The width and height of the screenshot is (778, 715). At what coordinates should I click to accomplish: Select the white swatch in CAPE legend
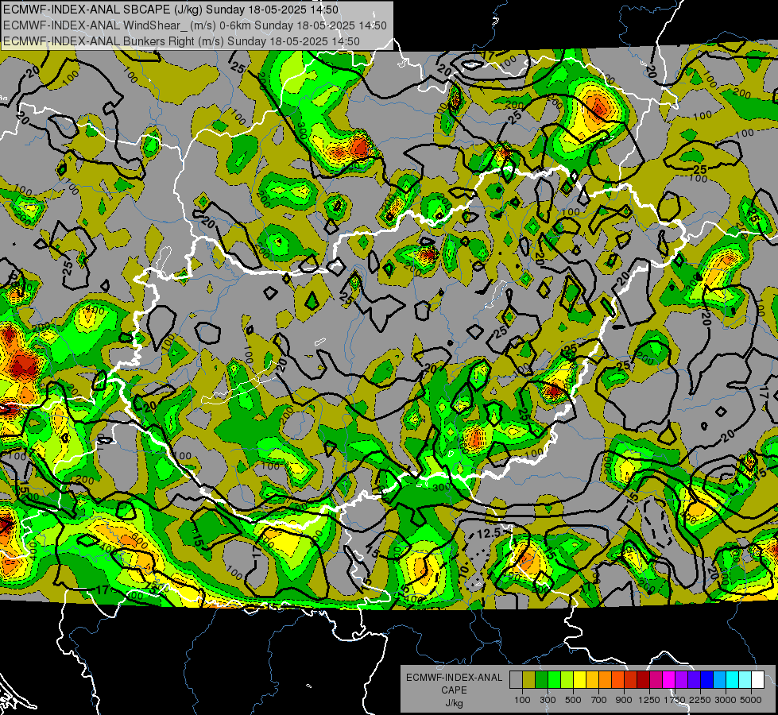tap(757, 679)
